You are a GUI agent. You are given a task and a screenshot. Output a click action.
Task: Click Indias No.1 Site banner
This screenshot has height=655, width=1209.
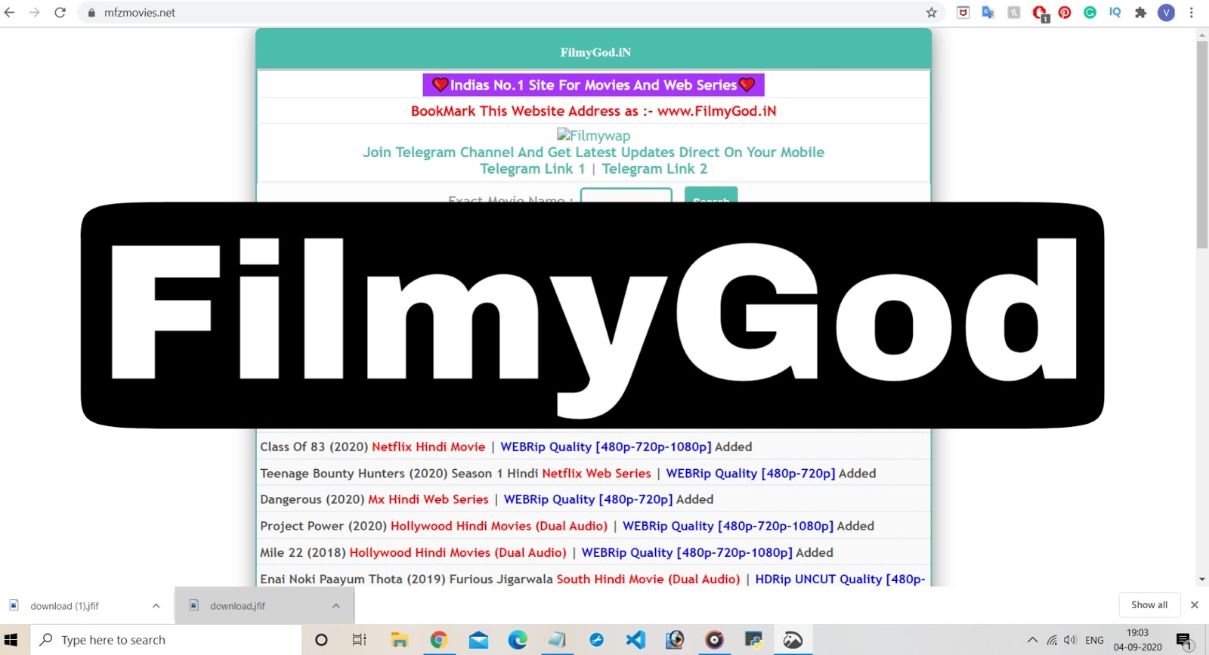(x=593, y=85)
